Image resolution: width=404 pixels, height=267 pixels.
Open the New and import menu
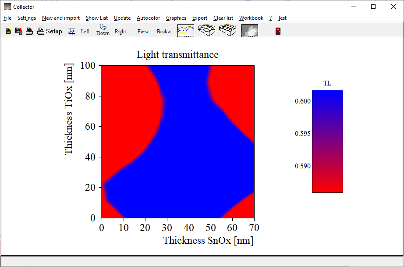(x=61, y=18)
